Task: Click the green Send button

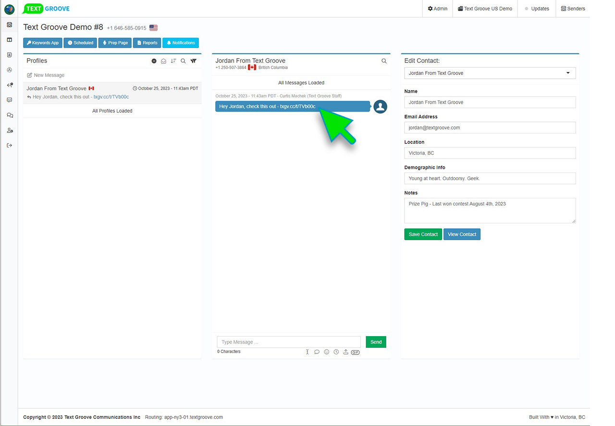Action: point(376,342)
